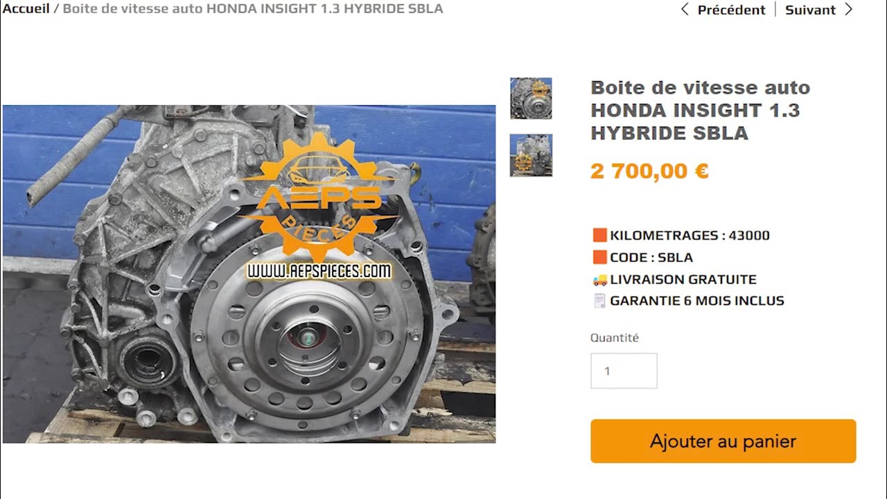Click the orange square beside CODE
Screen dimensions: 887x499
pos(600,257)
